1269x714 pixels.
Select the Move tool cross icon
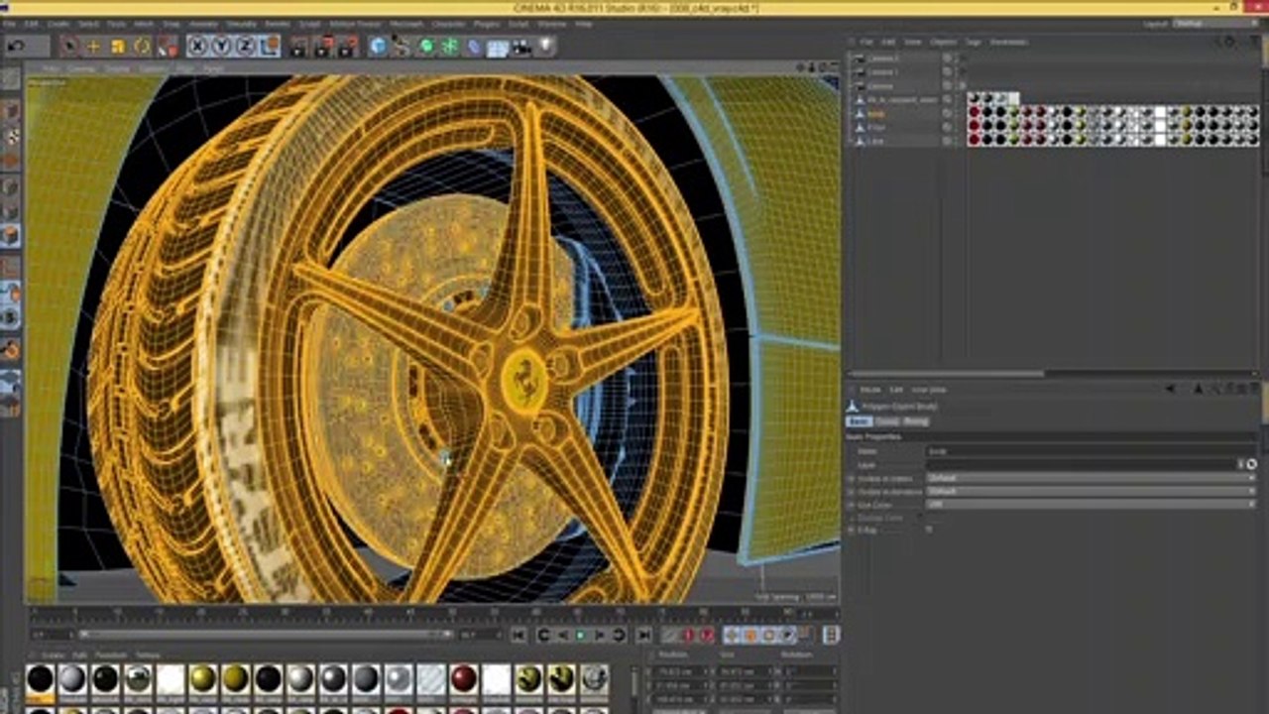tap(93, 46)
